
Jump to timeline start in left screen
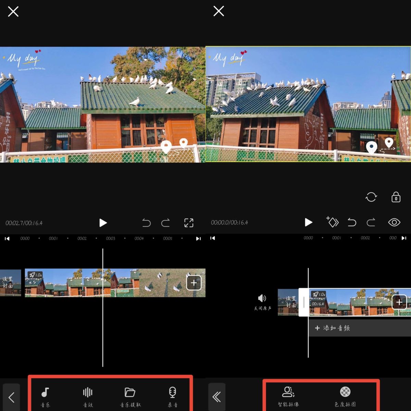tap(7, 238)
